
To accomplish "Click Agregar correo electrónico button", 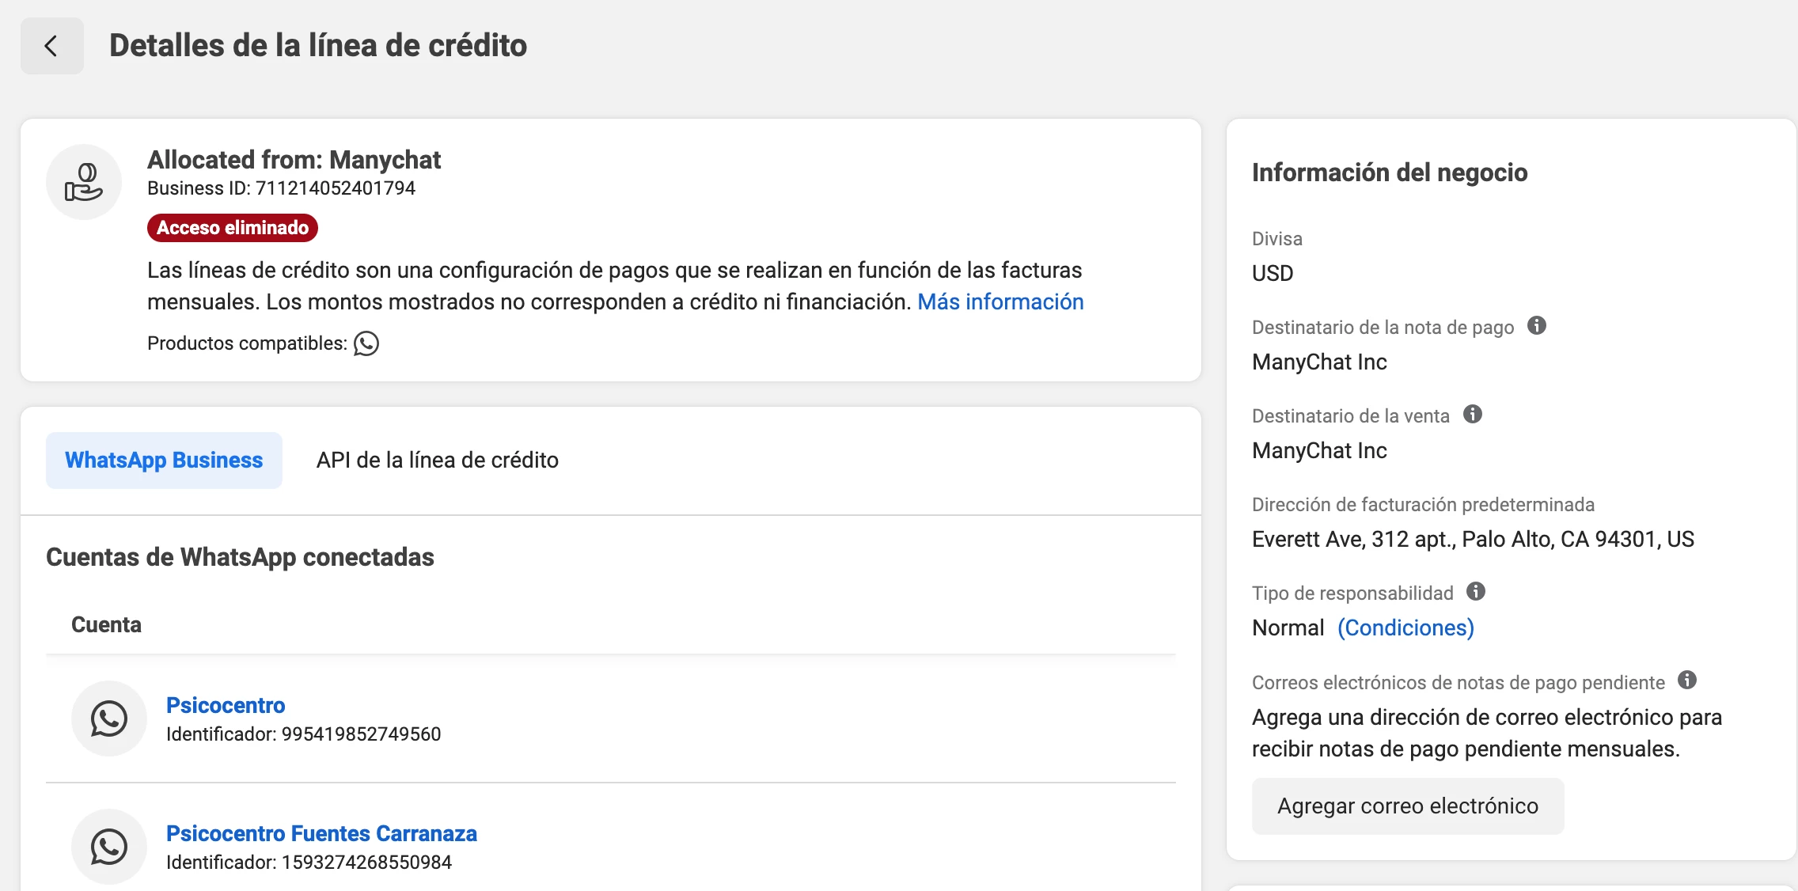I will 1408,806.
